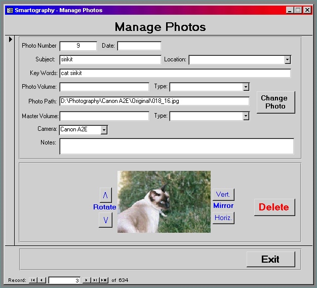Image resolution: width=317 pixels, height=288 pixels.
Task: Click the Subject field containing sirikit
Action: pyautogui.click(x=110, y=60)
